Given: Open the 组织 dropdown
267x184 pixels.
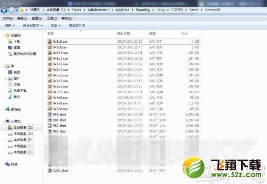Looking at the screenshot, I should (10, 26).
